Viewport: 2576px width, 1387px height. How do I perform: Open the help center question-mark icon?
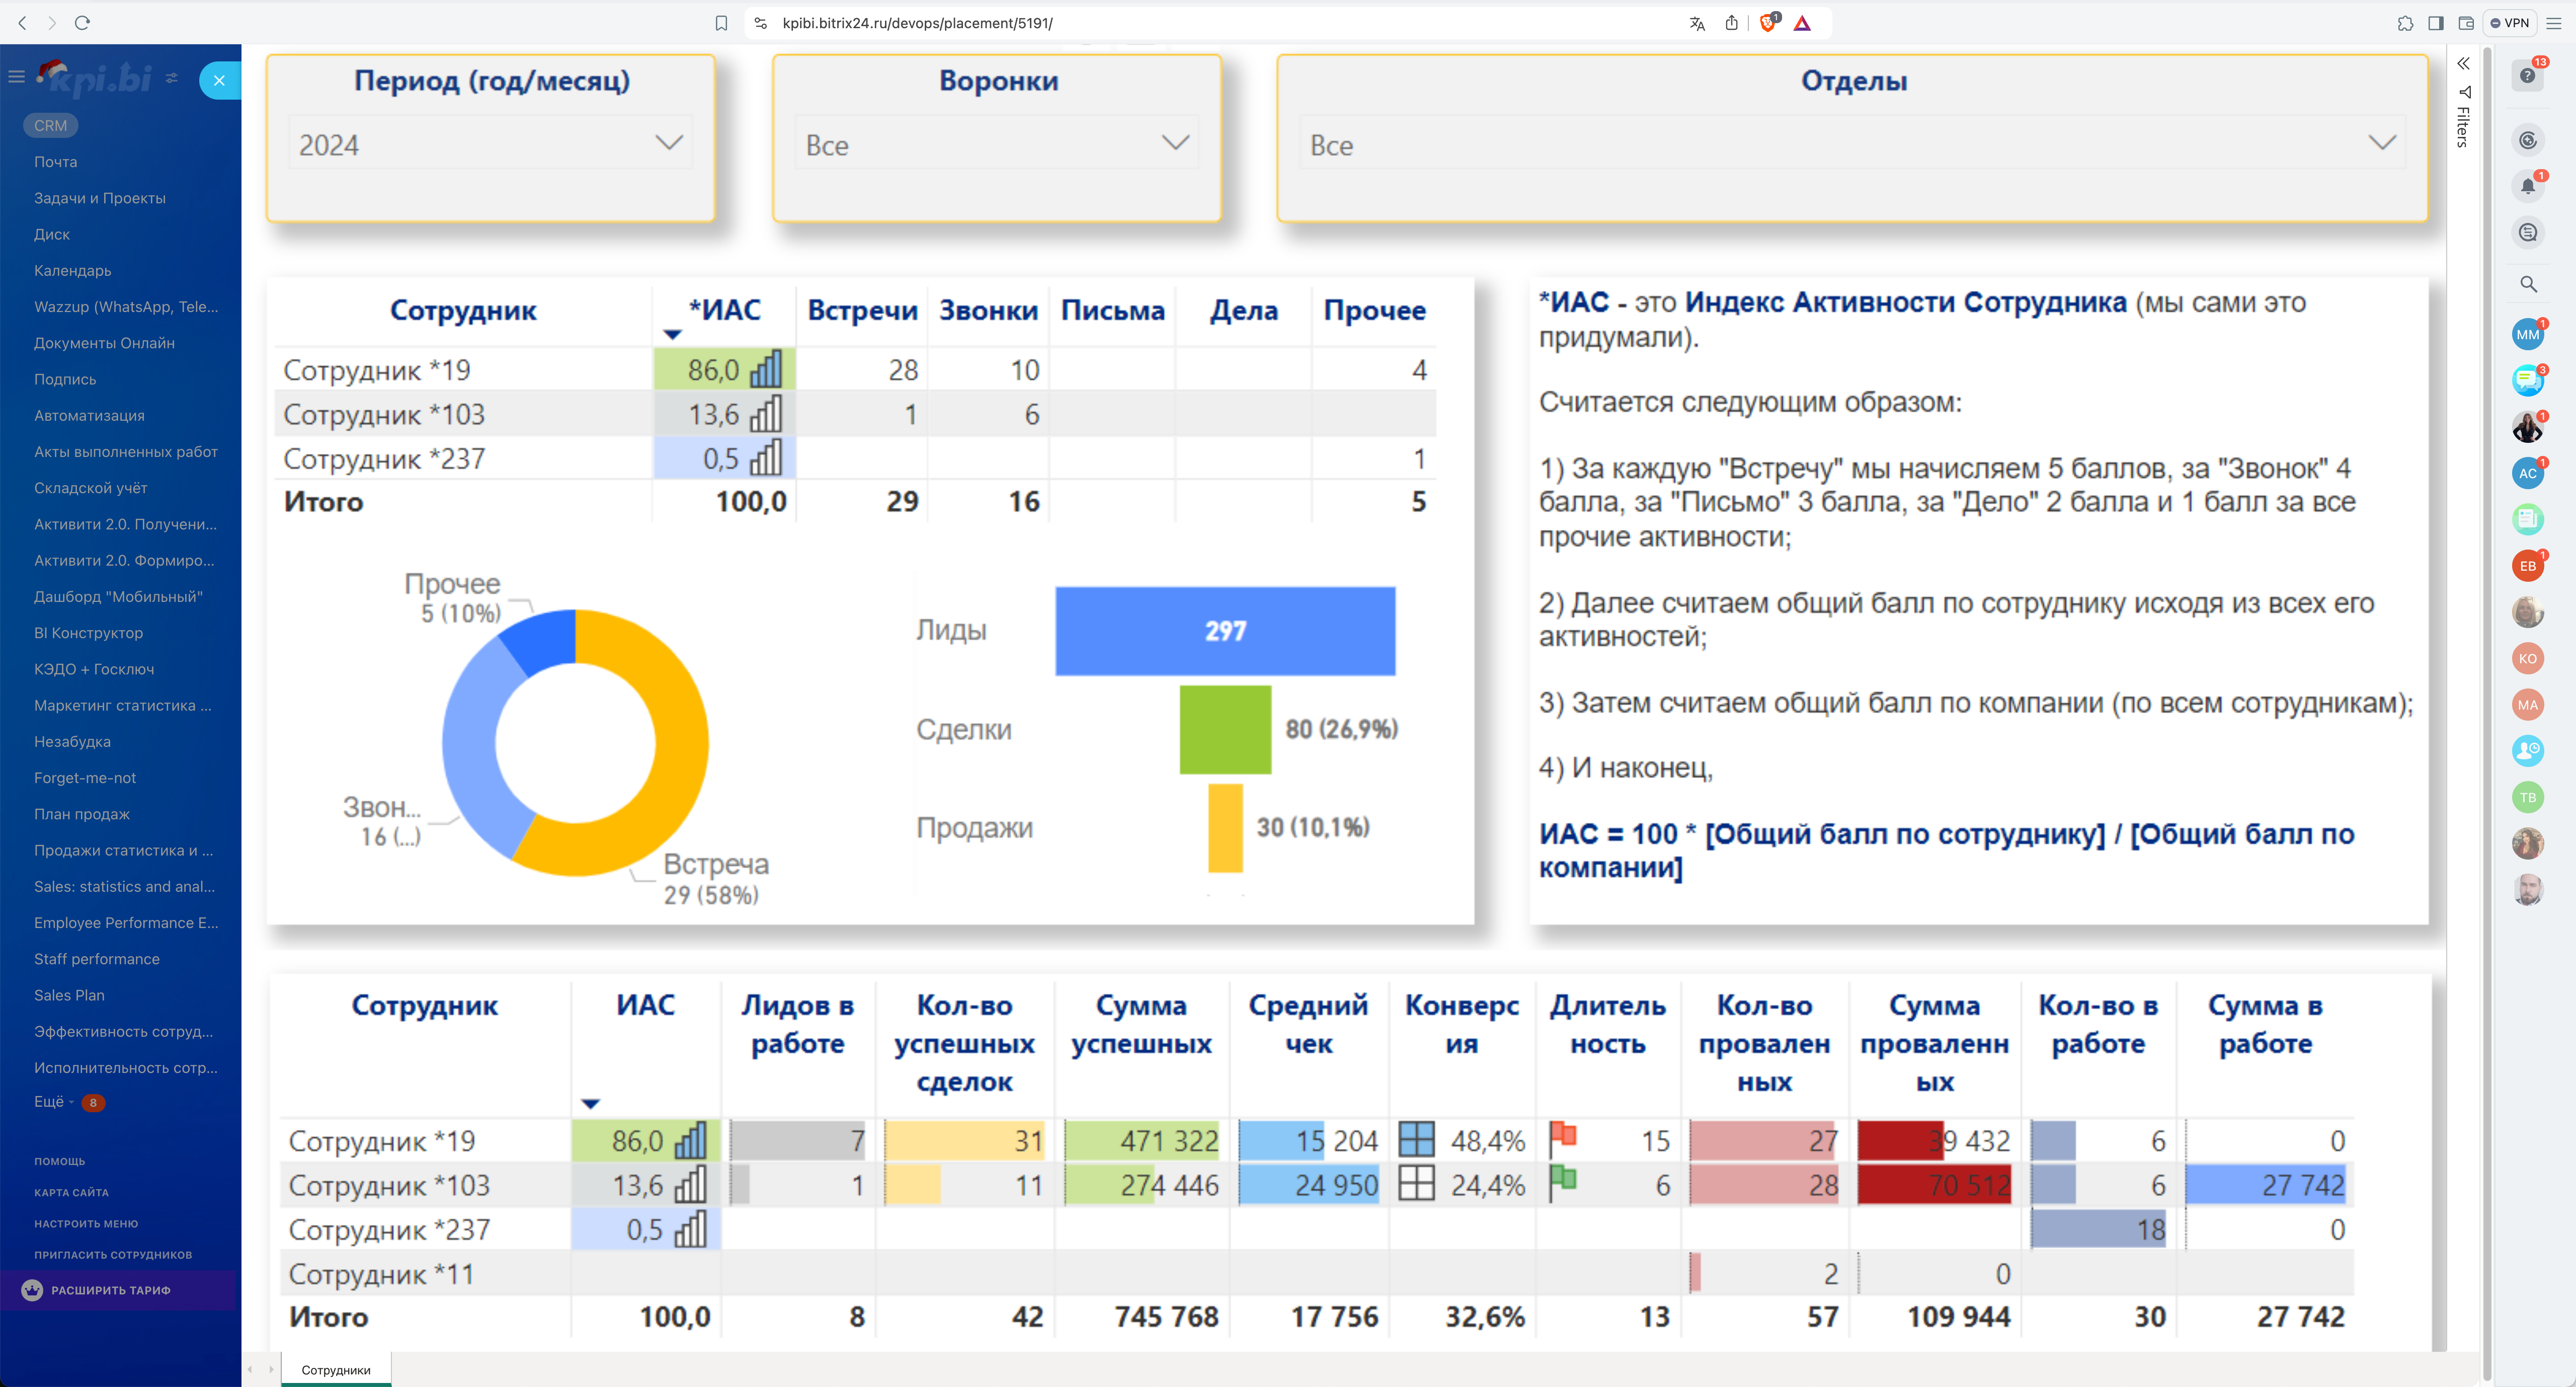[2527, 76]
